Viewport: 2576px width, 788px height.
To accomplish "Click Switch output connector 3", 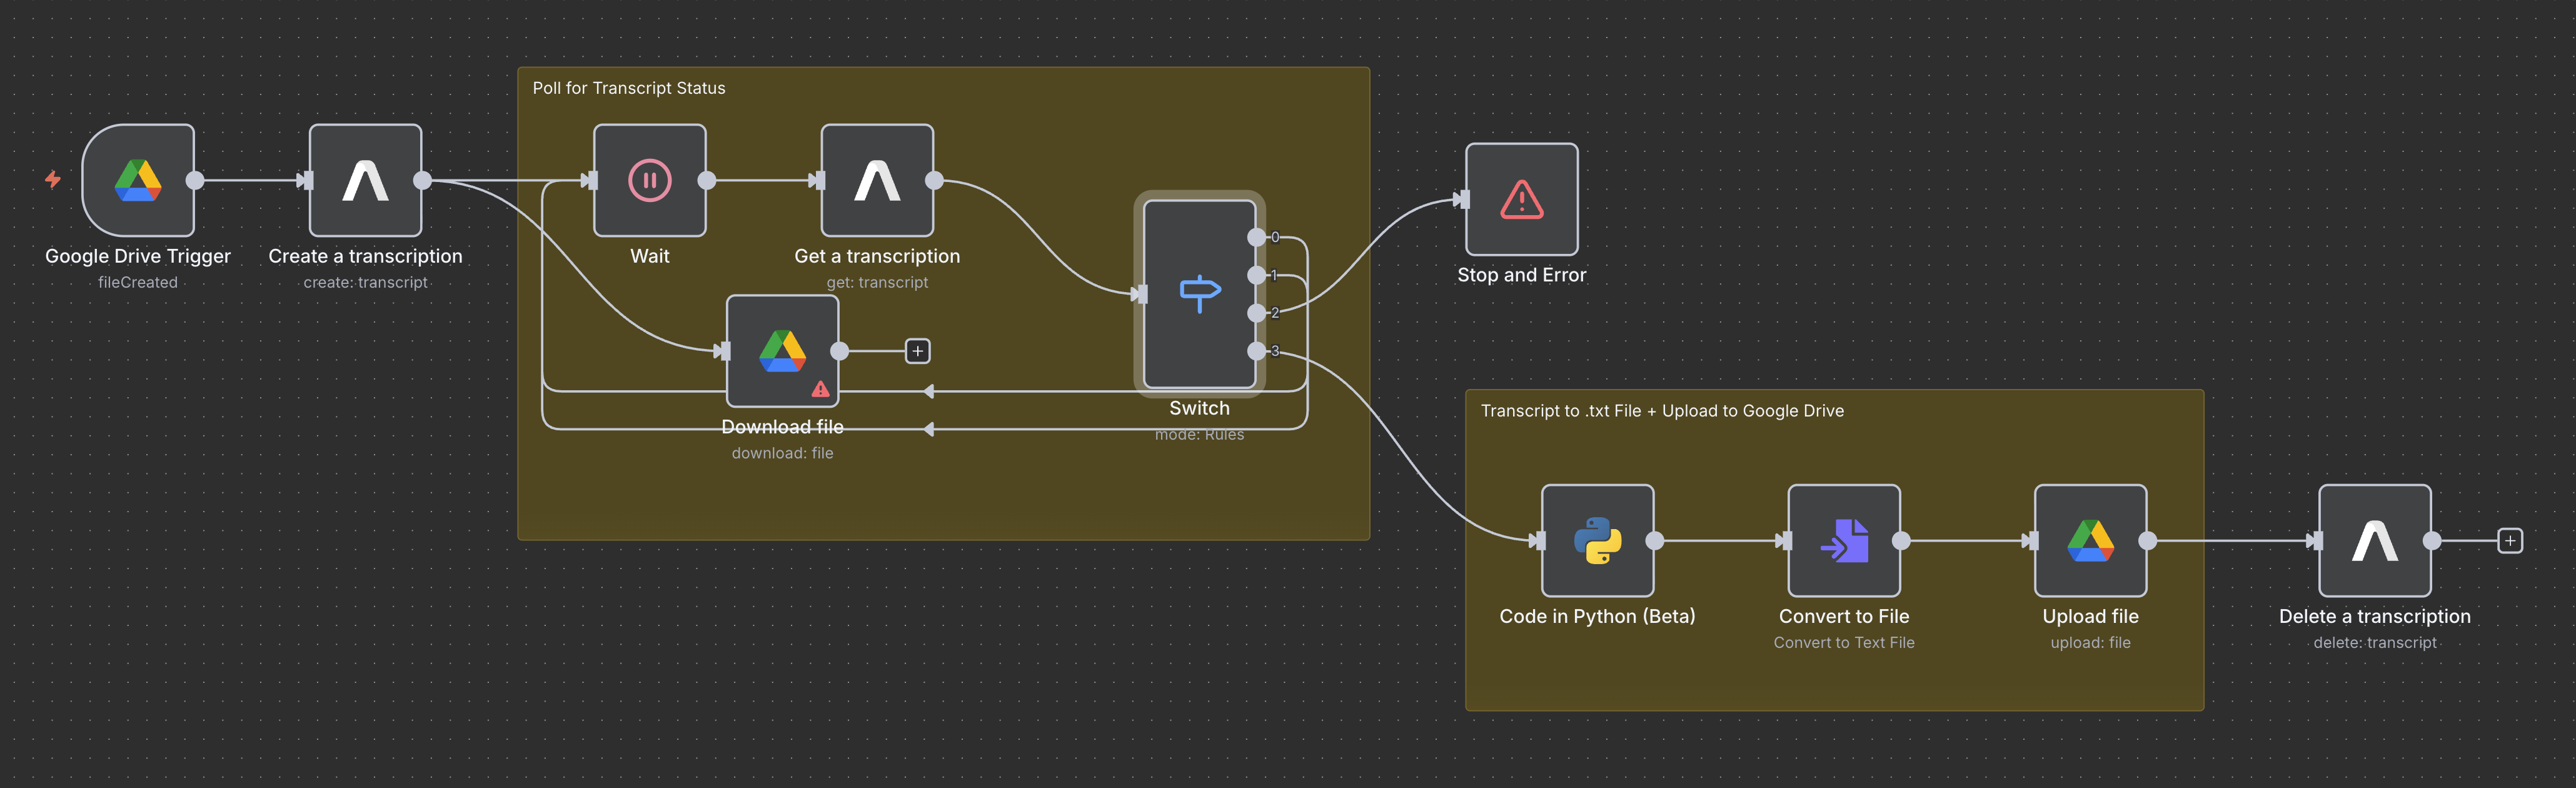I will (1256, 351).
